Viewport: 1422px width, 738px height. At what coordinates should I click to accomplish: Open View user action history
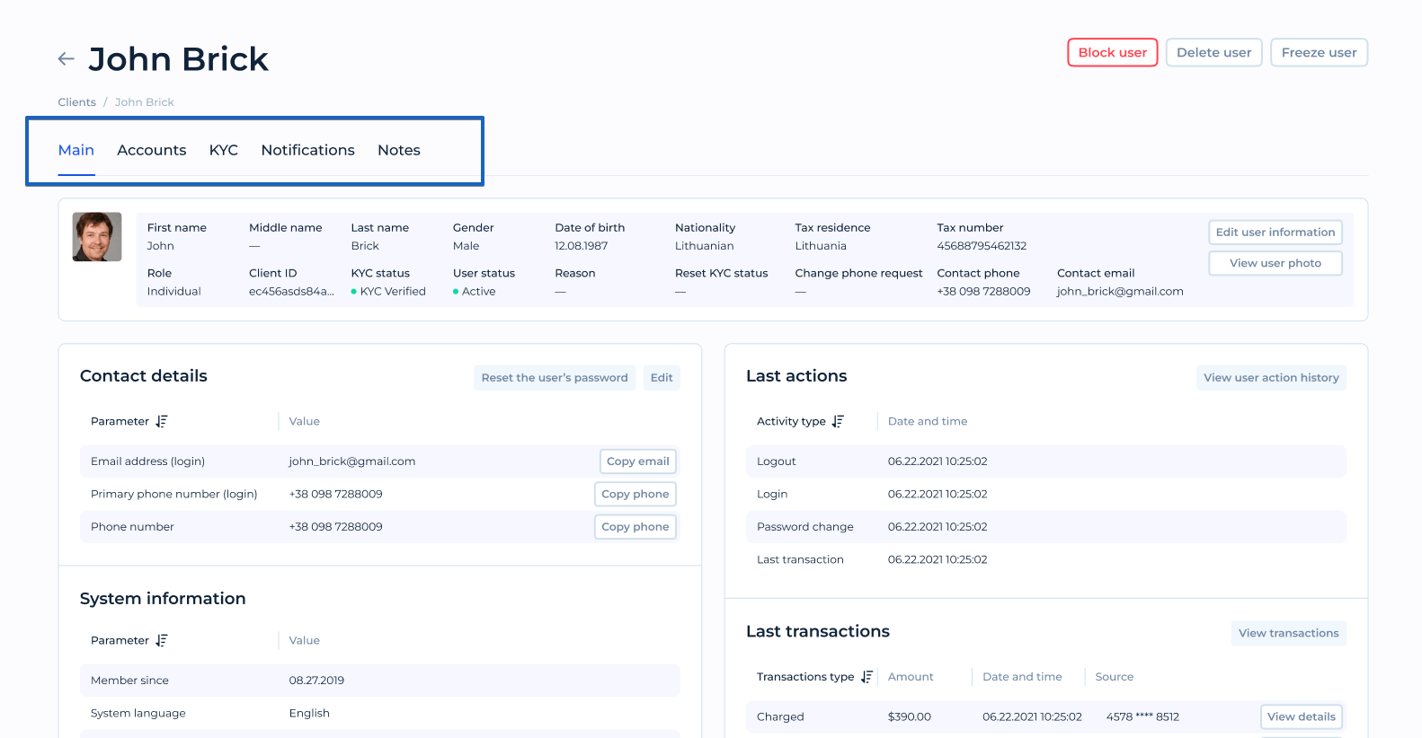pos(1271,378)
